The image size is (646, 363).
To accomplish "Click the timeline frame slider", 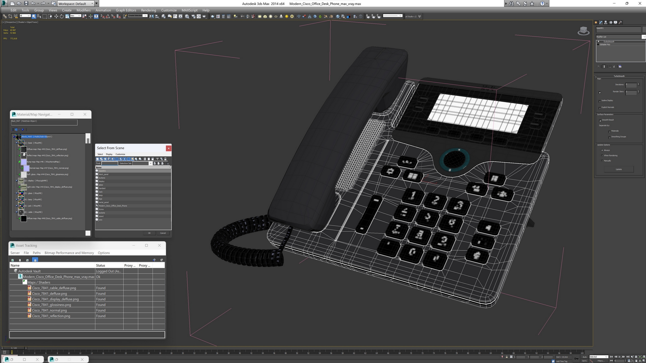I will 13,348.
